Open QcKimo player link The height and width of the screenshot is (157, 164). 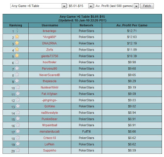coord(50,106)
